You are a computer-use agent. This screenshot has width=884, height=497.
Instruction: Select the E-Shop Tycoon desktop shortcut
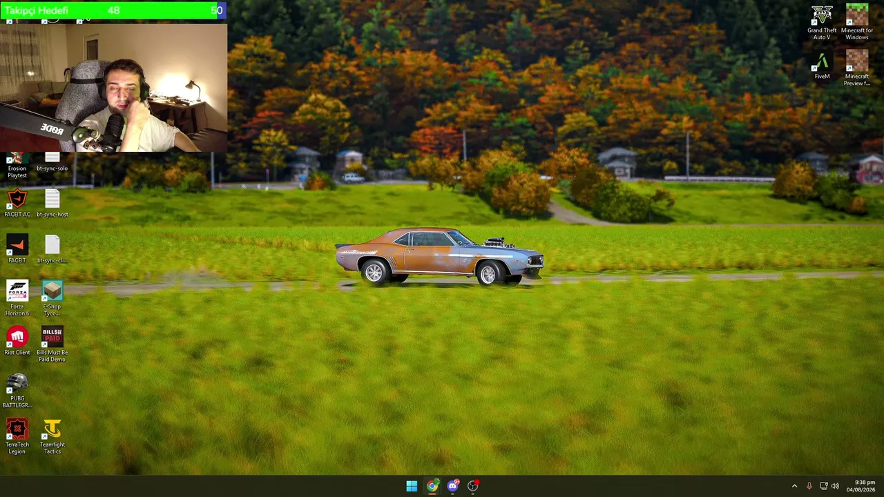[52, 299]
